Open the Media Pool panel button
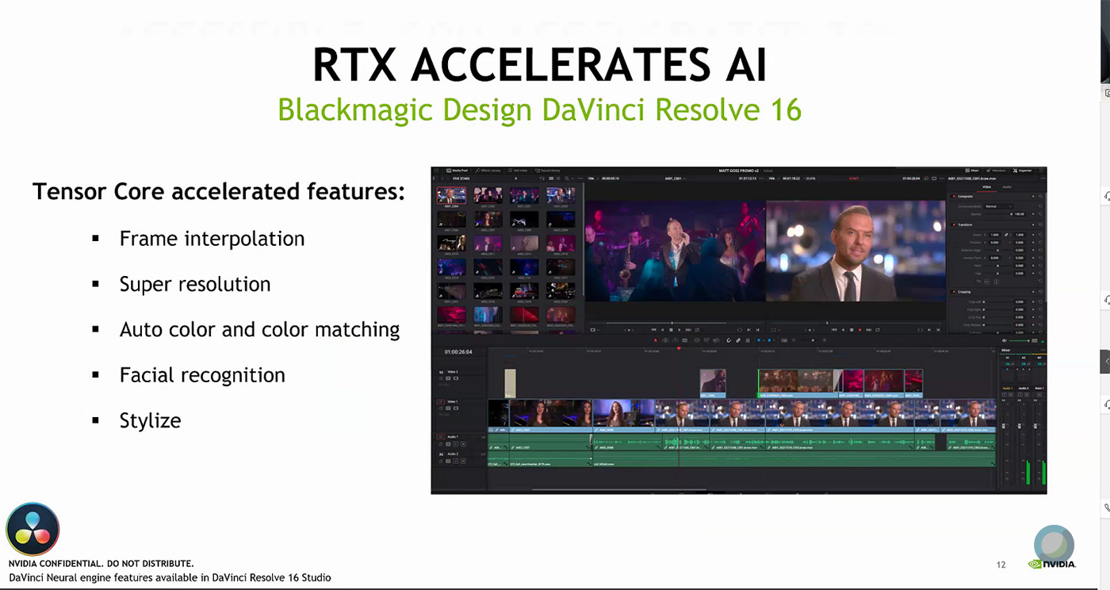 [x=457, y=170]
